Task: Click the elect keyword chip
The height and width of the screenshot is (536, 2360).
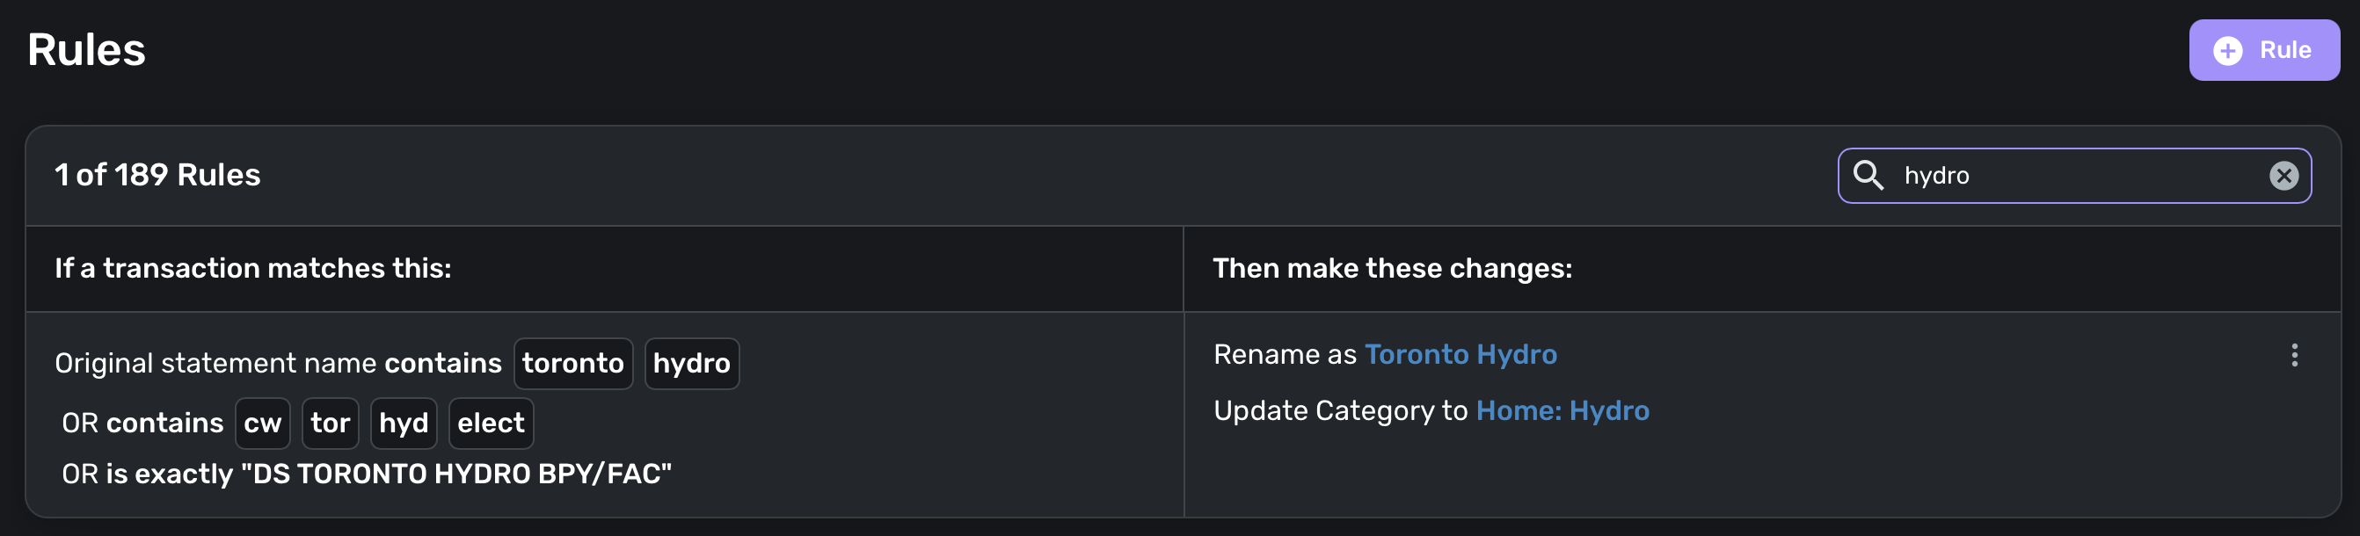Action: 490,424
